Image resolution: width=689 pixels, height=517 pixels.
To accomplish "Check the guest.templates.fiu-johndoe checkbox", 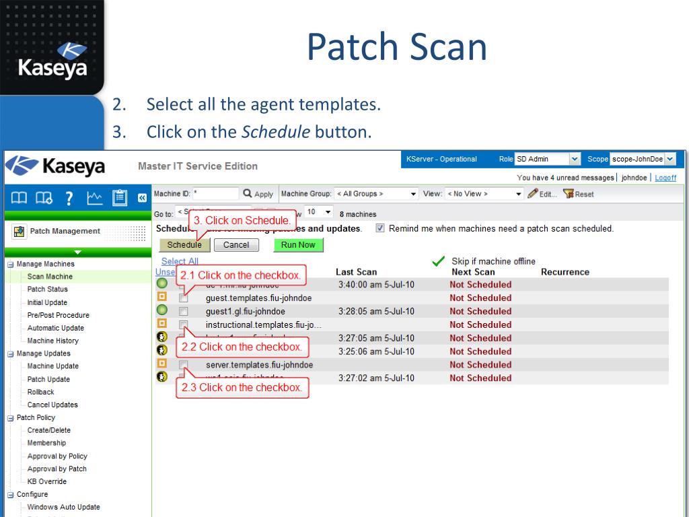I will pyautogui.click(x=183, y=298).
